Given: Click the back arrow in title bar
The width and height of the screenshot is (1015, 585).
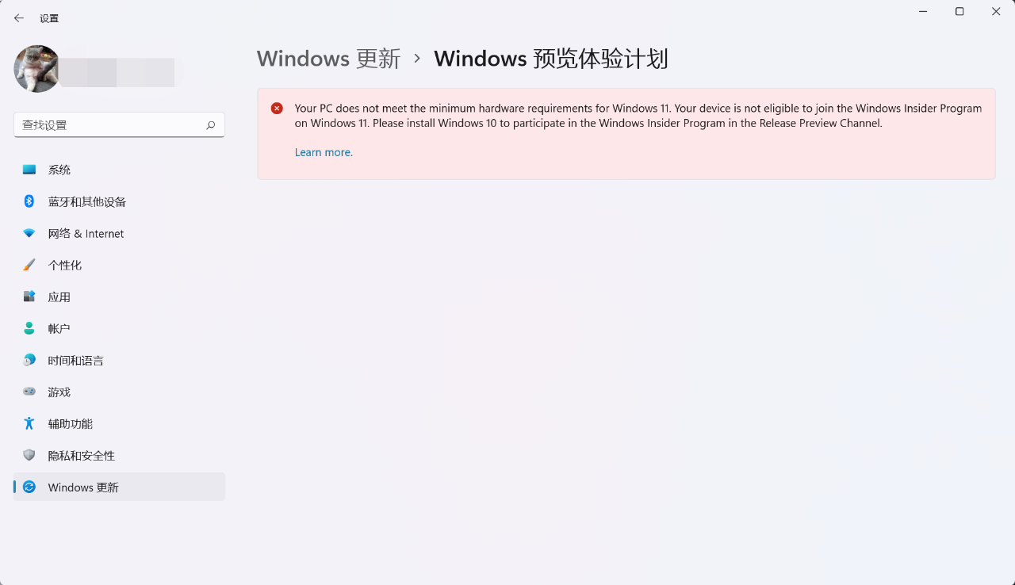Looking at the screenshot, I should 19,17.
